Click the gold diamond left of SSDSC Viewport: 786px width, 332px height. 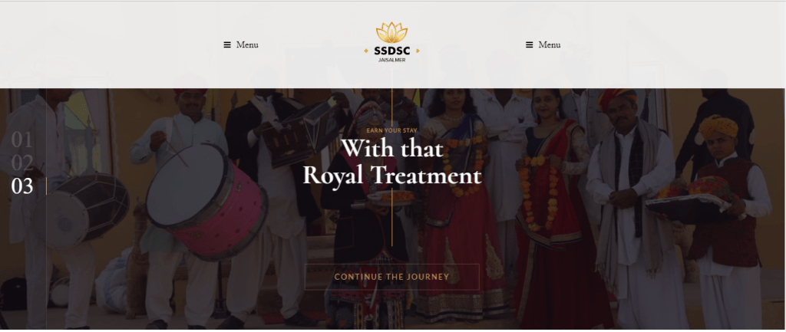pos(366,51)
